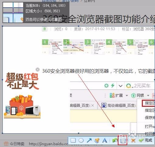The width and height of the screenshot is (155, 147).
Task: Close the 编辑器_百度 tab with its X
Action: pos(93,106)
